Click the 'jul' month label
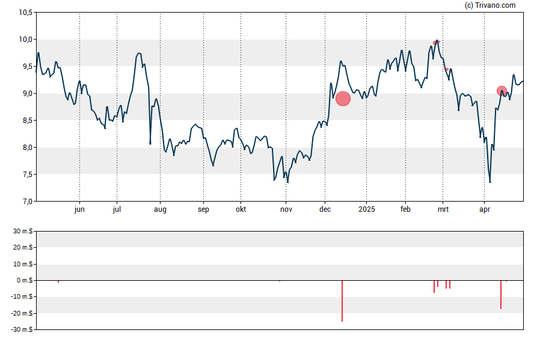534x339 pixels. (x=117, y=209)
